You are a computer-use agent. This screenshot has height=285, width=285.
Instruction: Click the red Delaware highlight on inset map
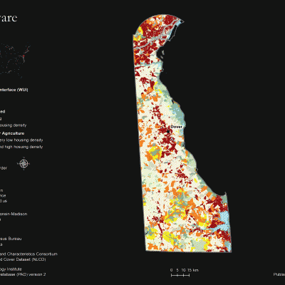(x=24, y=56)
